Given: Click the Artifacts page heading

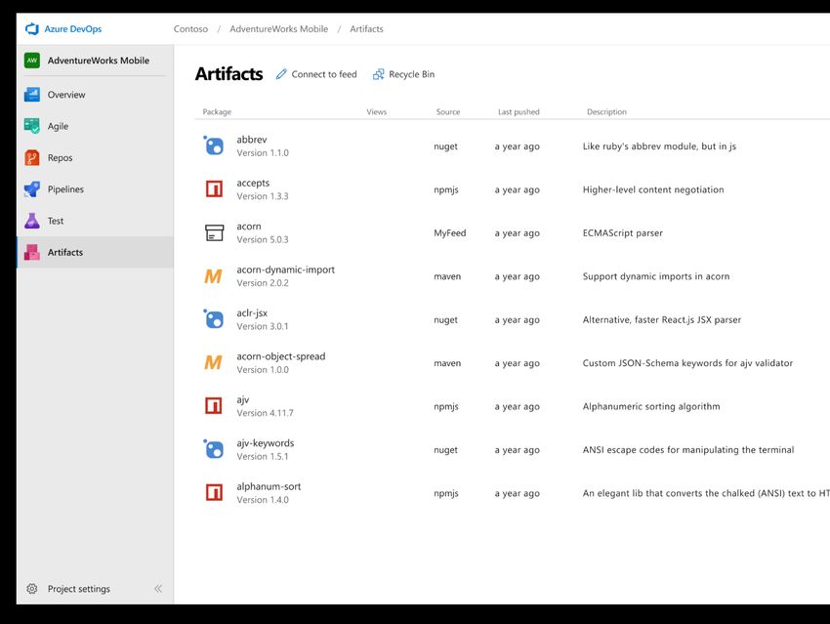Looking at the screenshot, I should 228,74.
